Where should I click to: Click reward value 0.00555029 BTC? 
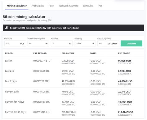42,112
